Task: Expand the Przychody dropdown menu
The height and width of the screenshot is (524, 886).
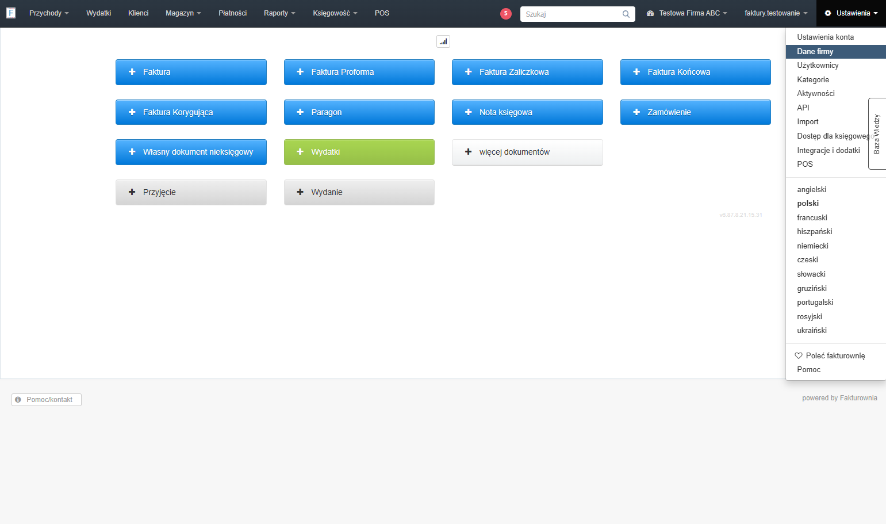Action: point(49,13)
